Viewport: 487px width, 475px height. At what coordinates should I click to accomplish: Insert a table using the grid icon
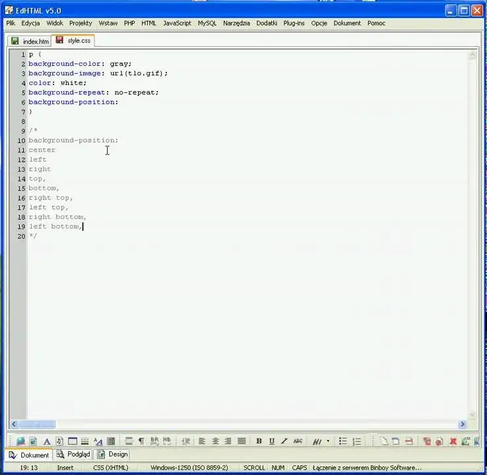[111, 441]
